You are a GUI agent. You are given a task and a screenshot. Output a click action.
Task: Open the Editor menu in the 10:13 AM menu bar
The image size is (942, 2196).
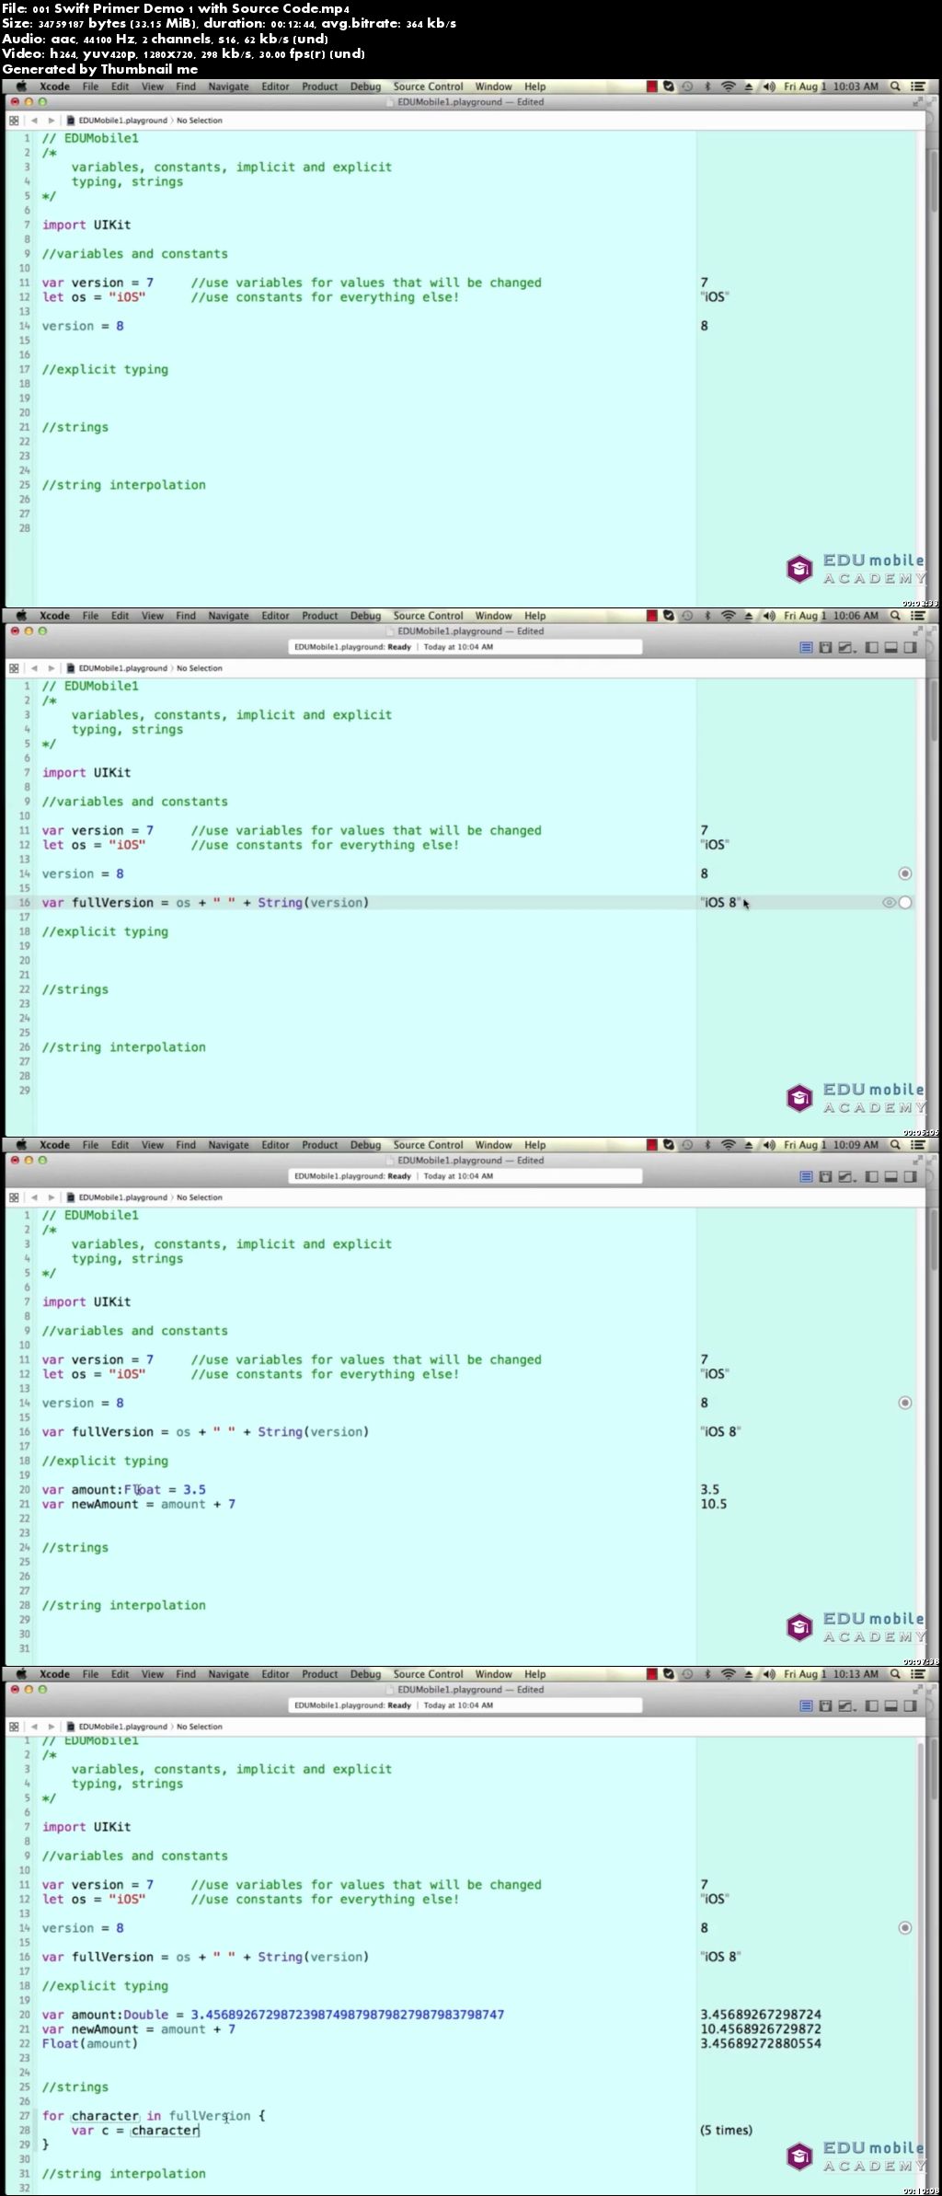[275, 1674]
